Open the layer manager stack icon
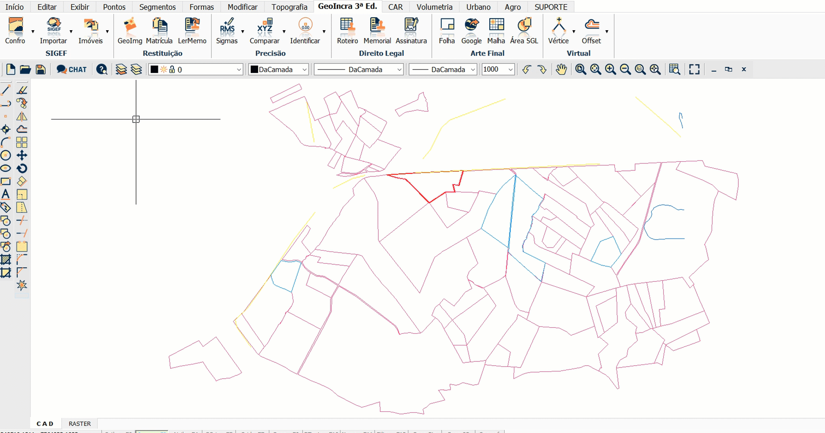 click(x=121, y=69)
